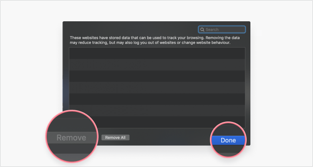Click the greyed-out Remove button
The image size is (313, 167).
point(71,137)
